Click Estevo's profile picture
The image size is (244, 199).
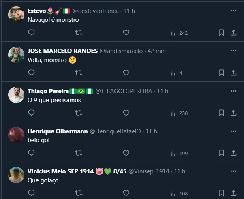coord(16,15)
